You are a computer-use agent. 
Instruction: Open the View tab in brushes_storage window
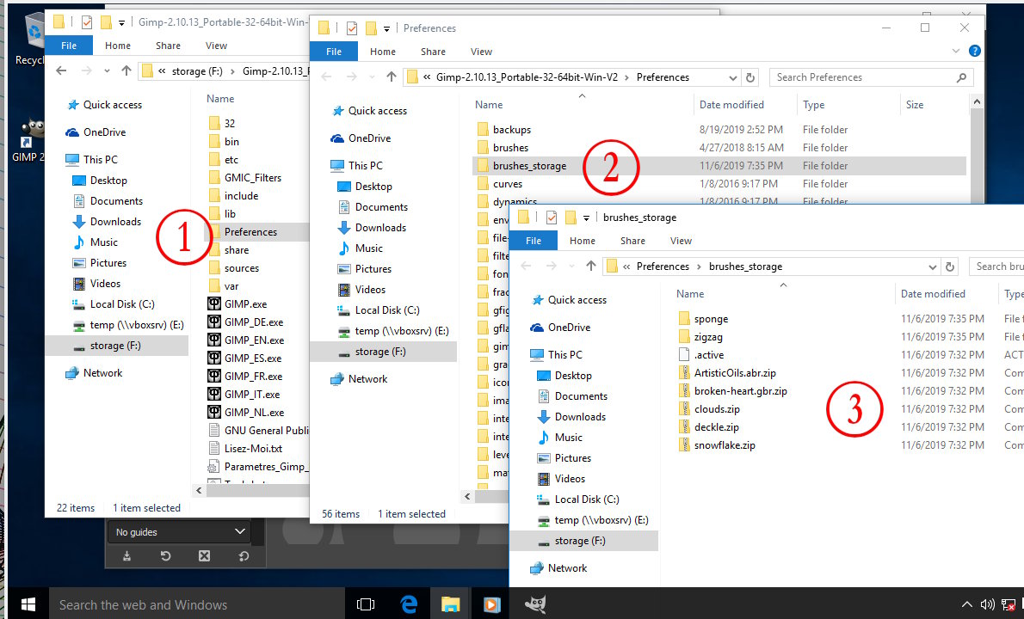coord(681,241)
